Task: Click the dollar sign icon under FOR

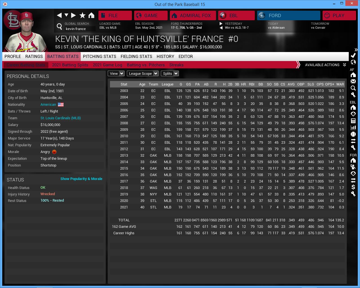Action: [353, 187]
